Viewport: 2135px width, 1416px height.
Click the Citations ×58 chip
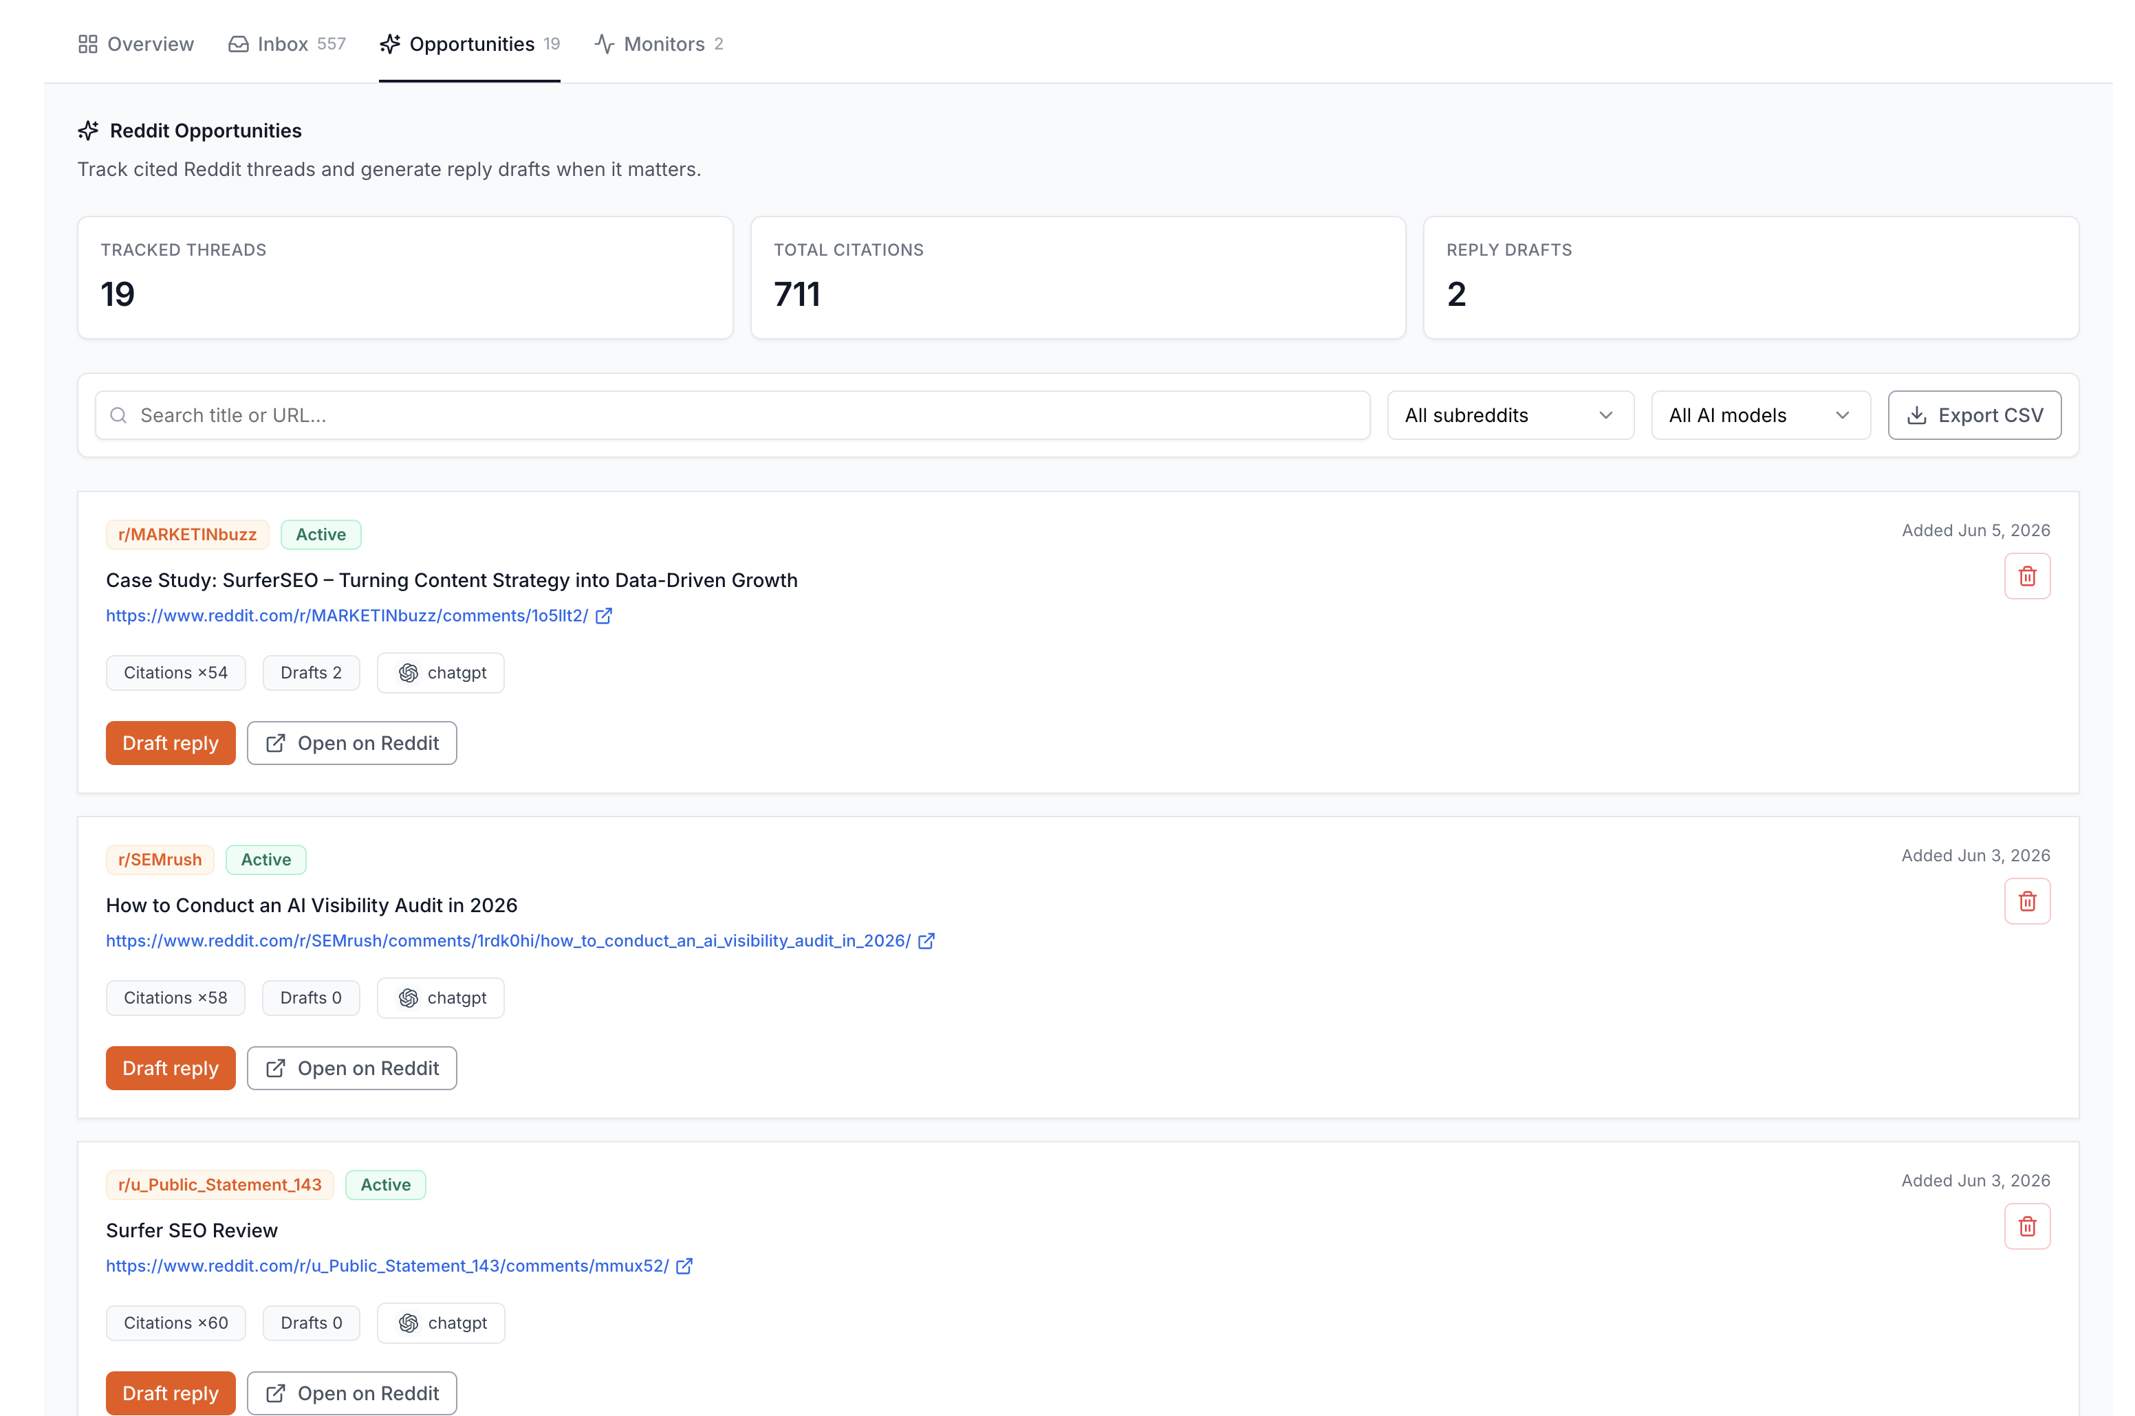click(x=175, y=998)
